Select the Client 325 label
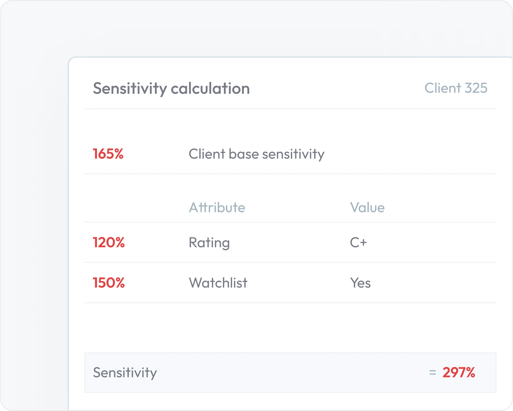 (x=456, y=88)
